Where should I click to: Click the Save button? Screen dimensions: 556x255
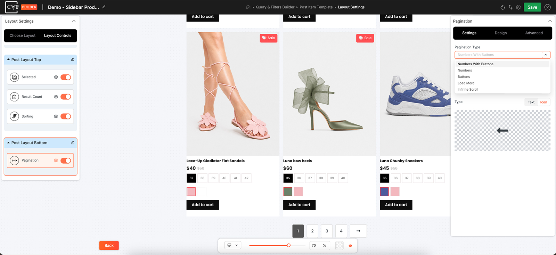[x=532, y=7]
